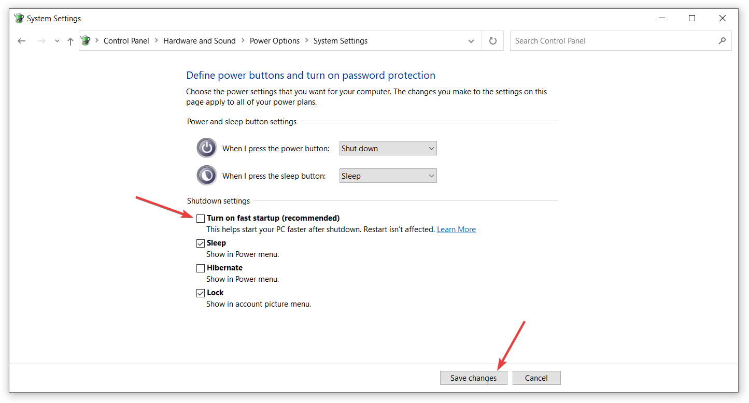Uncheck the Lock checkbox
Viewport: 749px width, 403px height.
coord(201,293)
